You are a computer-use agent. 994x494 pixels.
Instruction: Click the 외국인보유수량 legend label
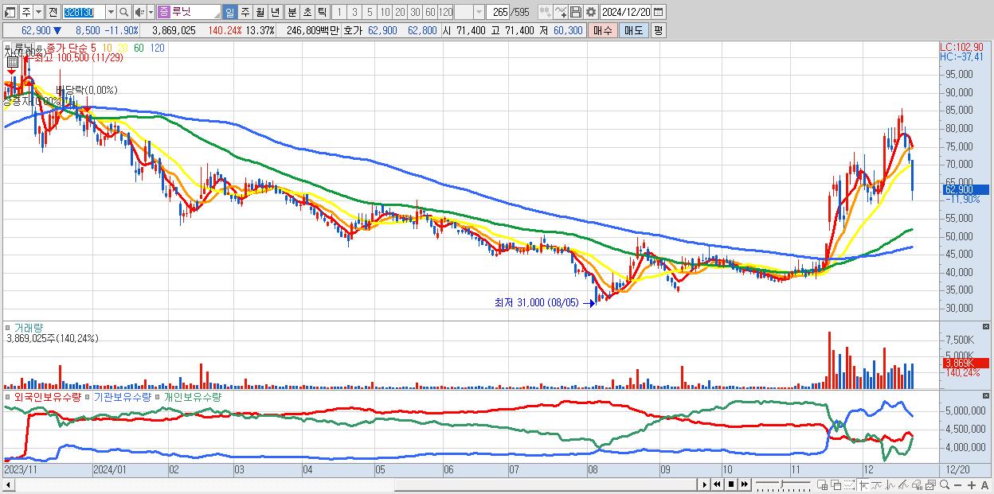click(47, 396)
